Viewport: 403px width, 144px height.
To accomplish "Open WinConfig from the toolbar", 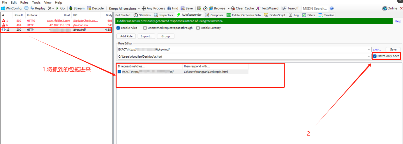I will point(12,8).
